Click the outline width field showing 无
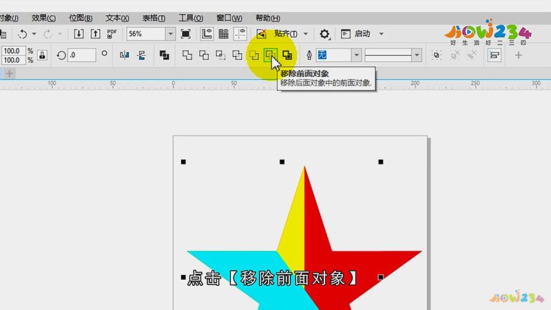 (334, 55)
